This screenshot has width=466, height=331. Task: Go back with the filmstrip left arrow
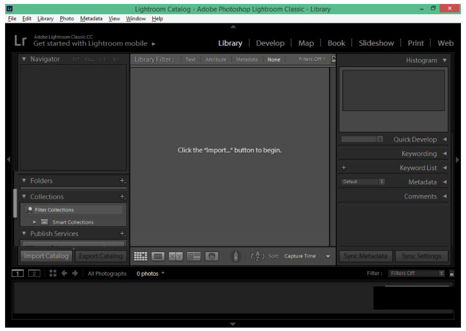[64, 273]
